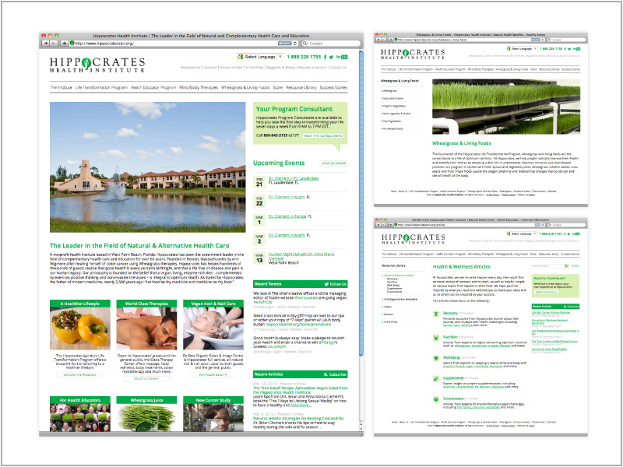Viewport: 623px width, 467px height.
Task: Select Sea Vegetables in the Wheatgrass window sidebar
Action: [391, 121]
